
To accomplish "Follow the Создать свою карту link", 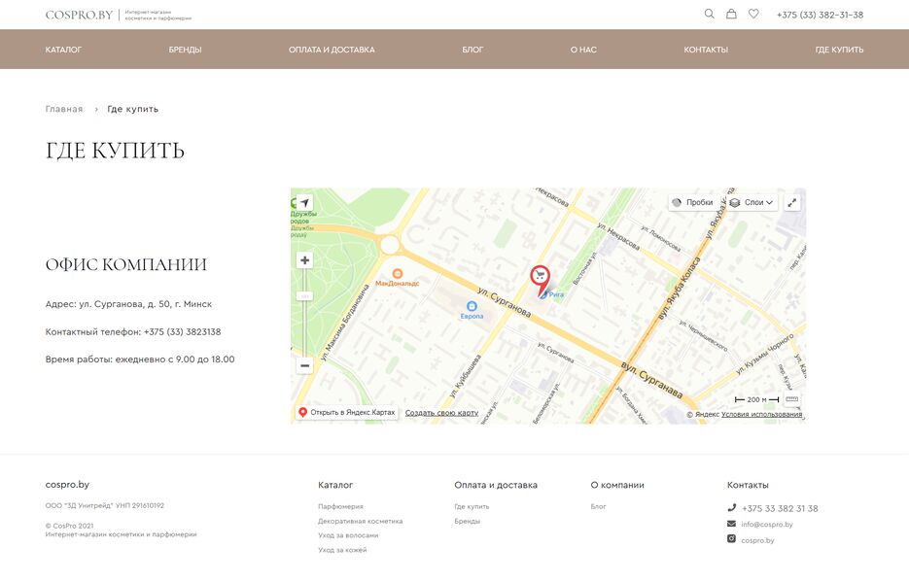I will pyautogui.click(x=441, y=413).
